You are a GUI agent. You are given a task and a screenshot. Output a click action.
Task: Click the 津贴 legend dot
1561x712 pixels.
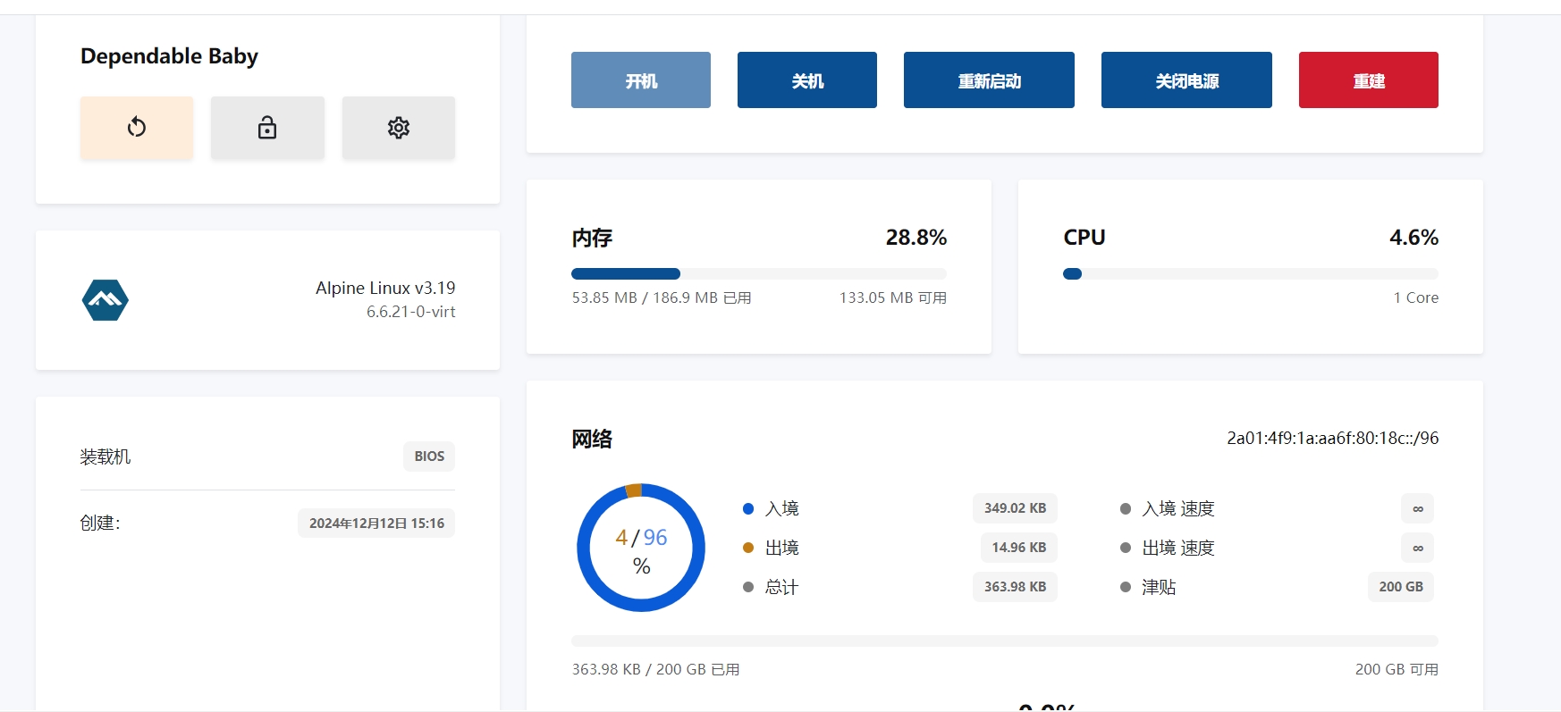pyautogui.click(x=1126, y=587)
